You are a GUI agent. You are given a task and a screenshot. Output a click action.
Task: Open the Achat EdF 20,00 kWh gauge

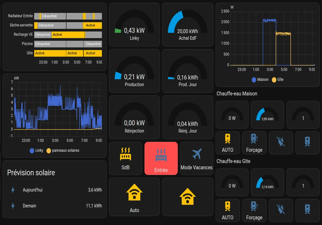(187, 25)
